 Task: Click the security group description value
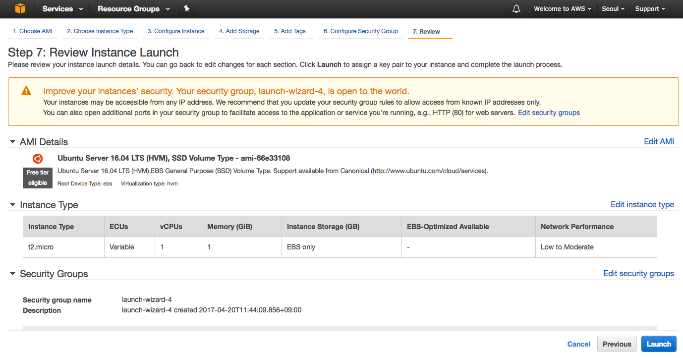click(x=212, y=310)
